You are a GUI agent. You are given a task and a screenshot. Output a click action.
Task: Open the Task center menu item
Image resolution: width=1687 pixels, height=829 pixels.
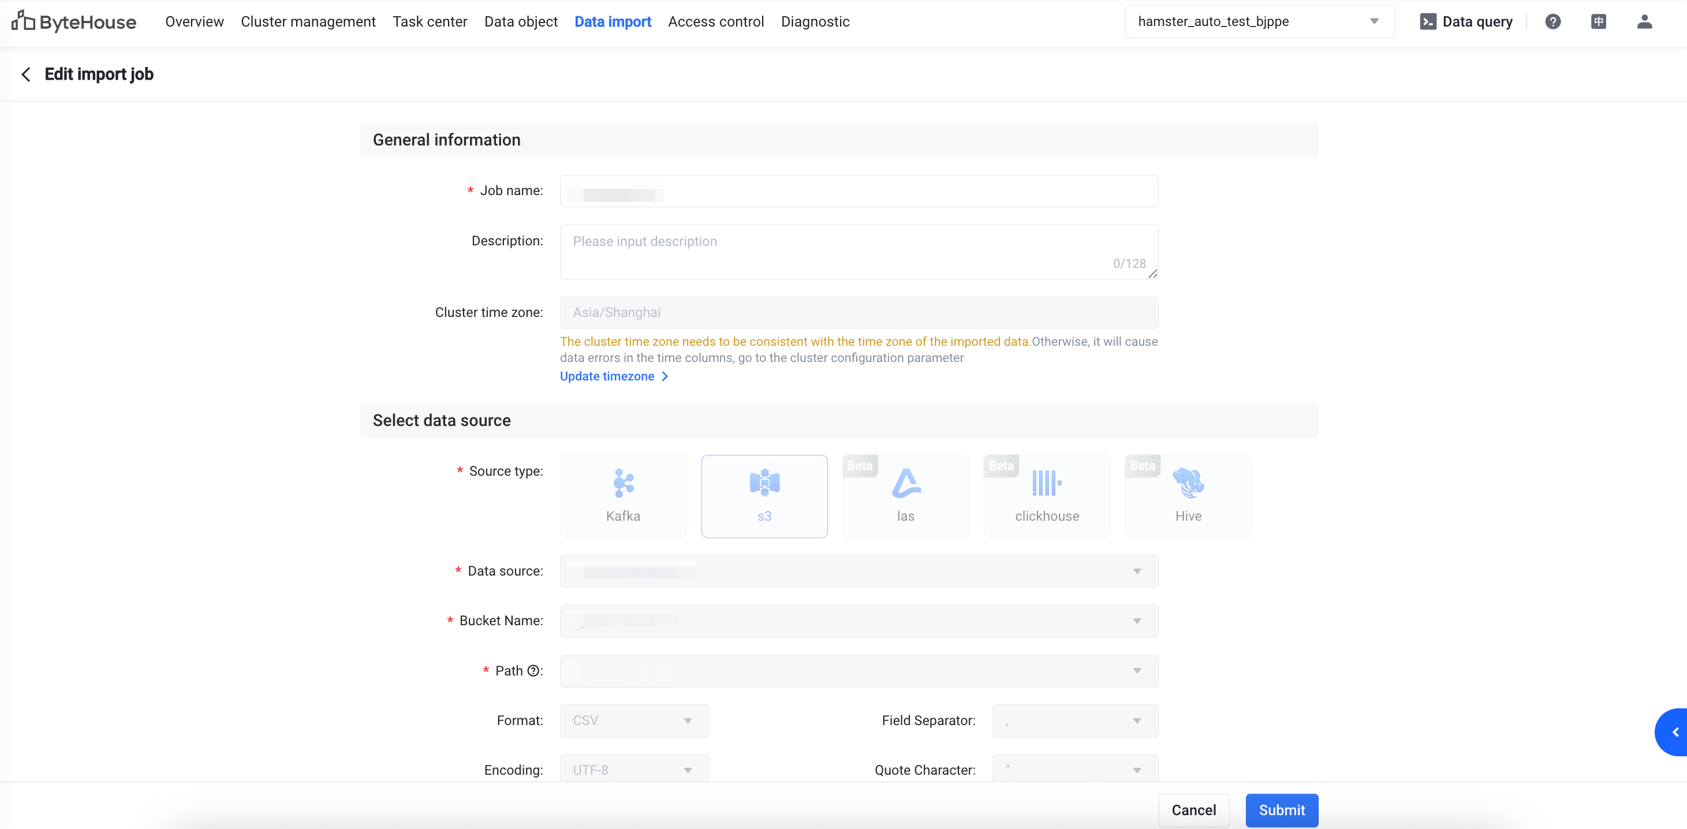pyautogui.click(x=430, y=21)
